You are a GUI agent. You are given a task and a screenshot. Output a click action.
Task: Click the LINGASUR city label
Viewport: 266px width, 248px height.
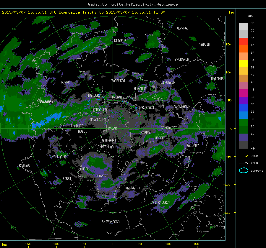tap(168, 83)
